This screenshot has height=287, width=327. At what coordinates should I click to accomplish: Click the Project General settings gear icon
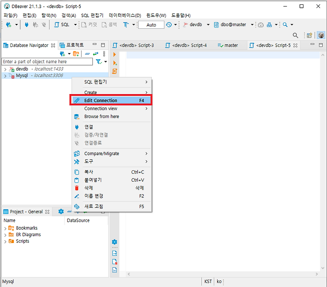coord(61,211)
